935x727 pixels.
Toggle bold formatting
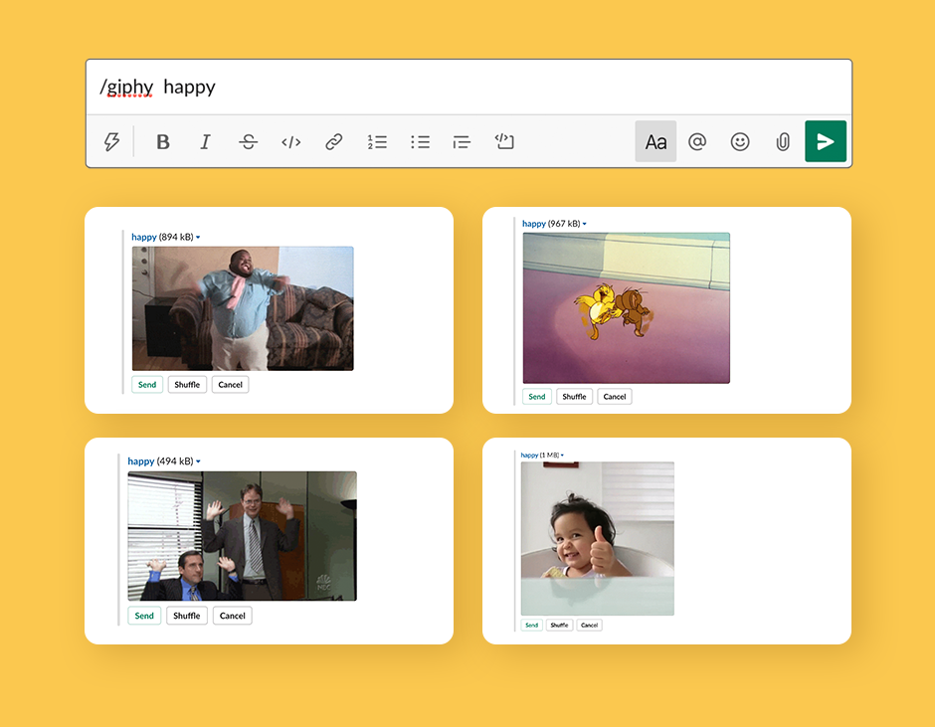163,142
